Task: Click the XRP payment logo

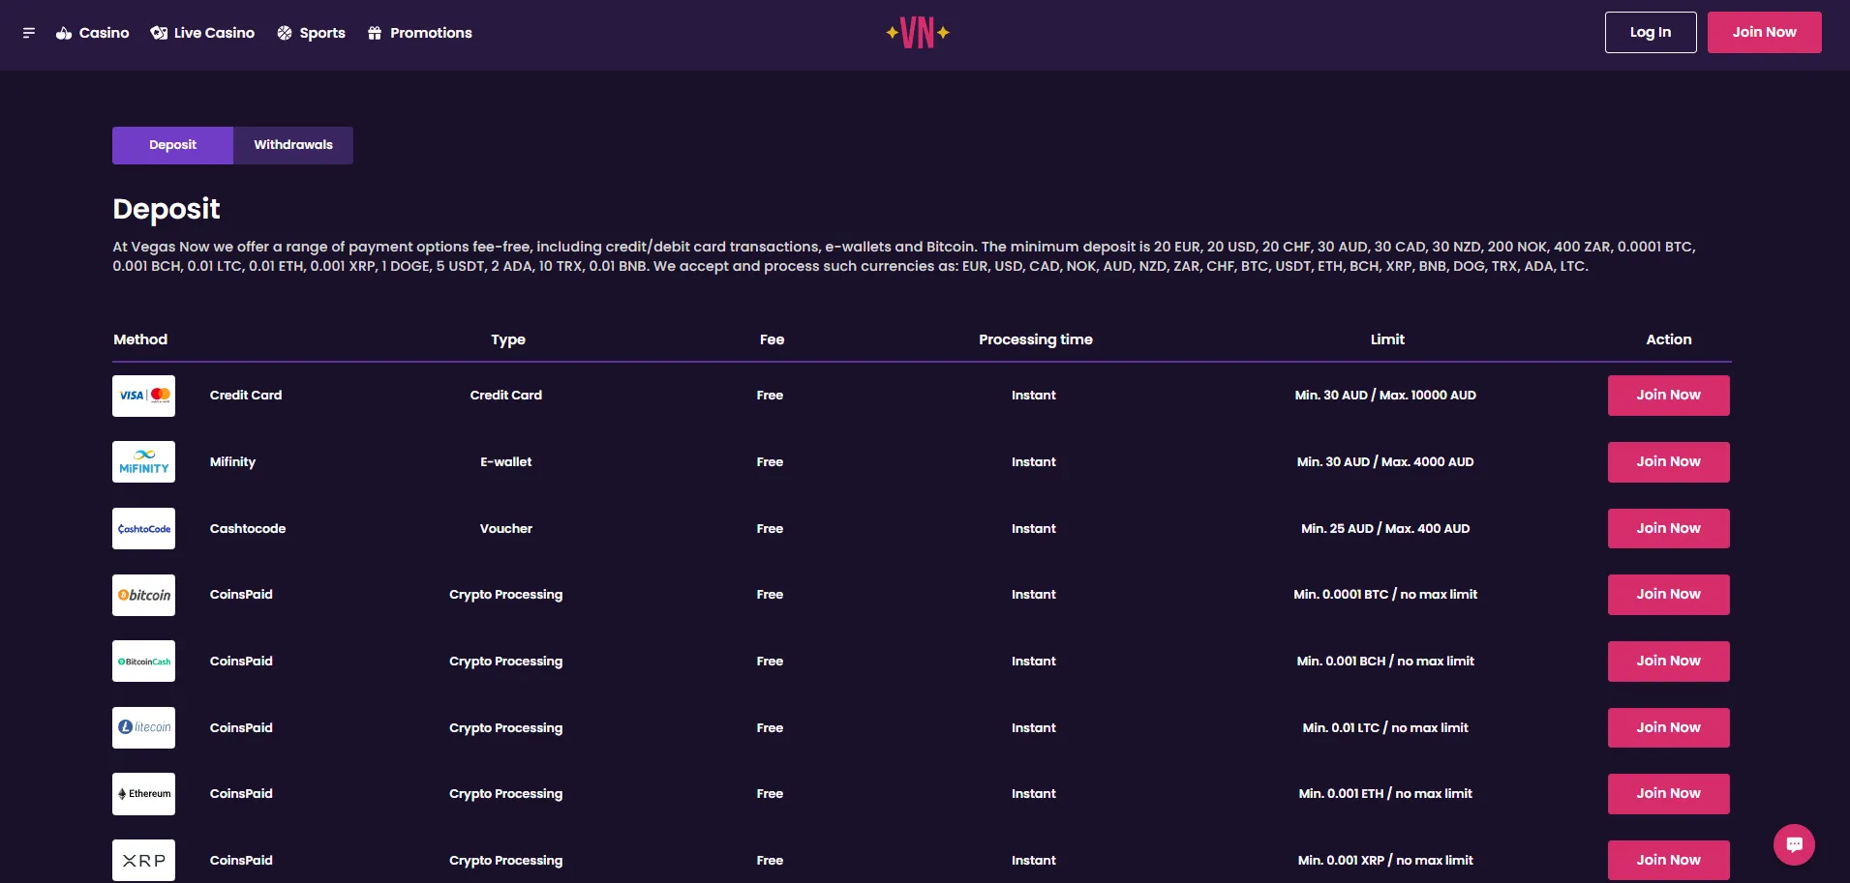Action: [x=143, y=860]
